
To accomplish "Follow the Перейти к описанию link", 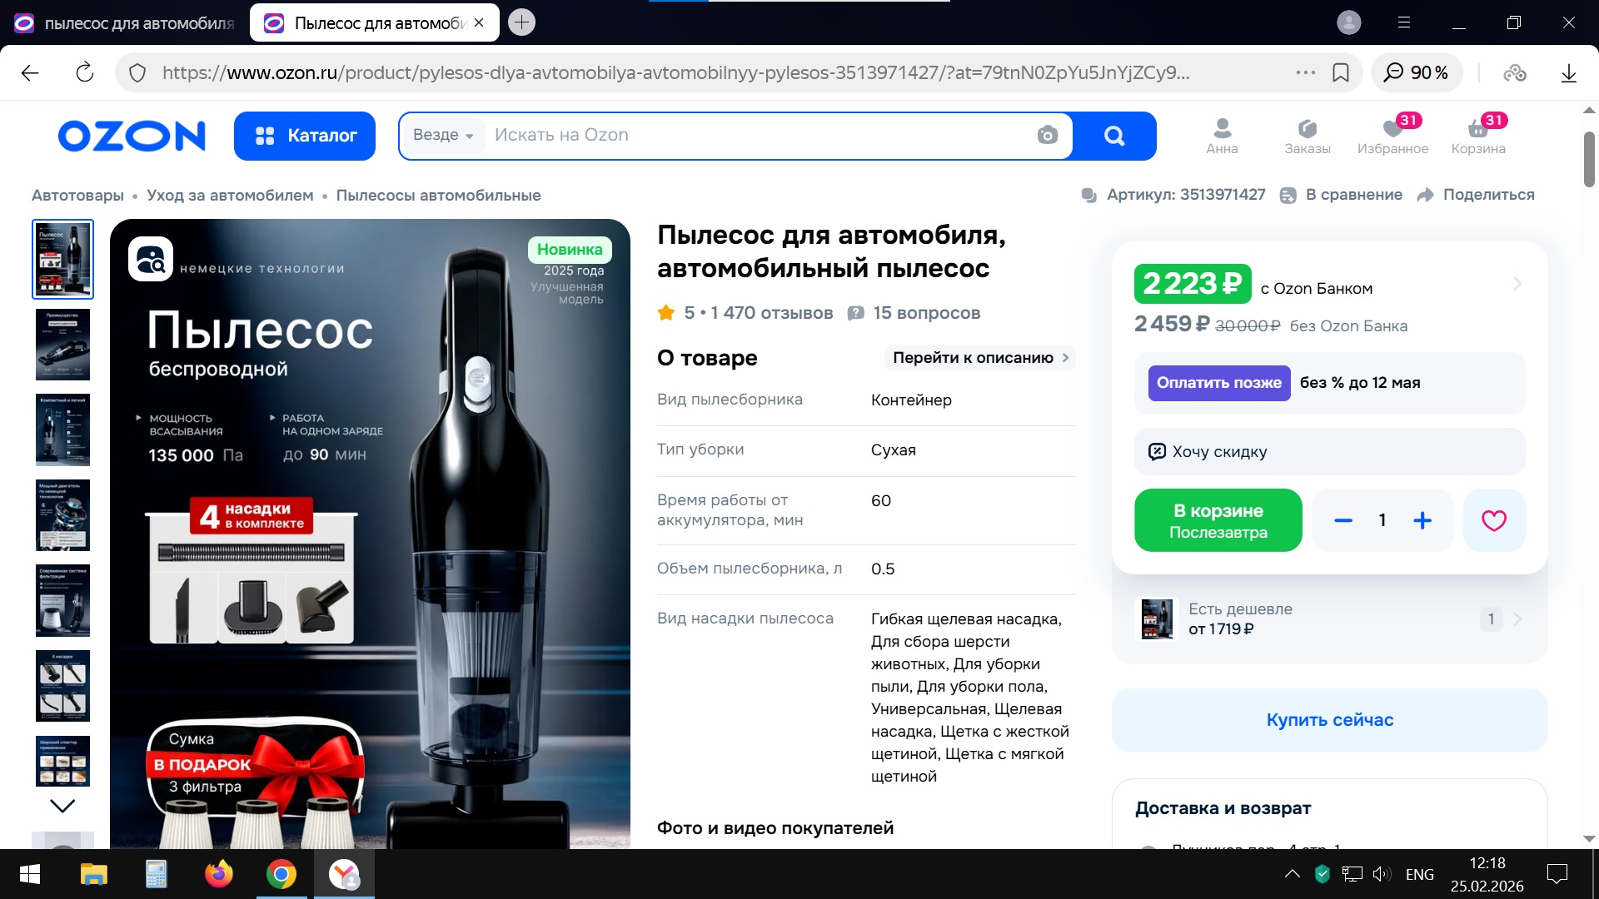I will click(x=979, y=358).
